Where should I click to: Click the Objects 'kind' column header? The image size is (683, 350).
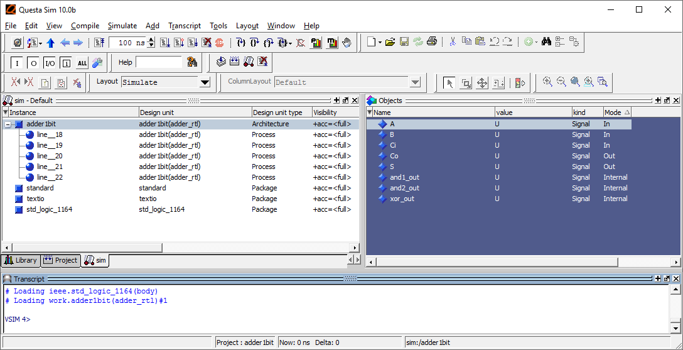[x=587, y=112]
